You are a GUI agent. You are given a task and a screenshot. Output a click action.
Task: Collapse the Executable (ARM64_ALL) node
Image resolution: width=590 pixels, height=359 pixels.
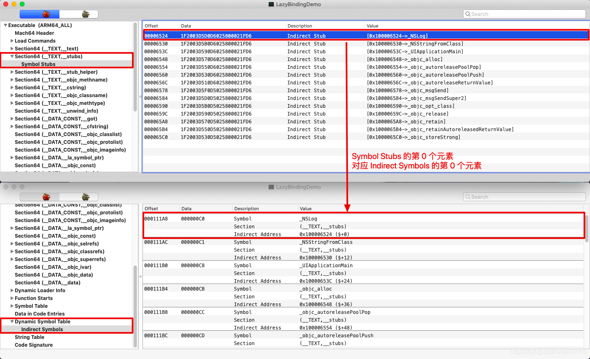pyautogui.click(x=5, y=25)
